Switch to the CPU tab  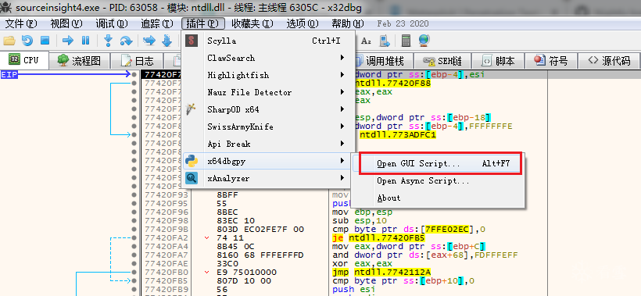coord(24,60)
